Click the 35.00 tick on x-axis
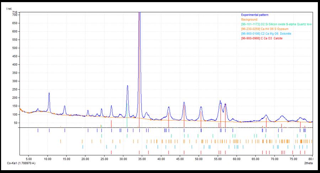This screenshot has height=173, width=320. point(142,158)
